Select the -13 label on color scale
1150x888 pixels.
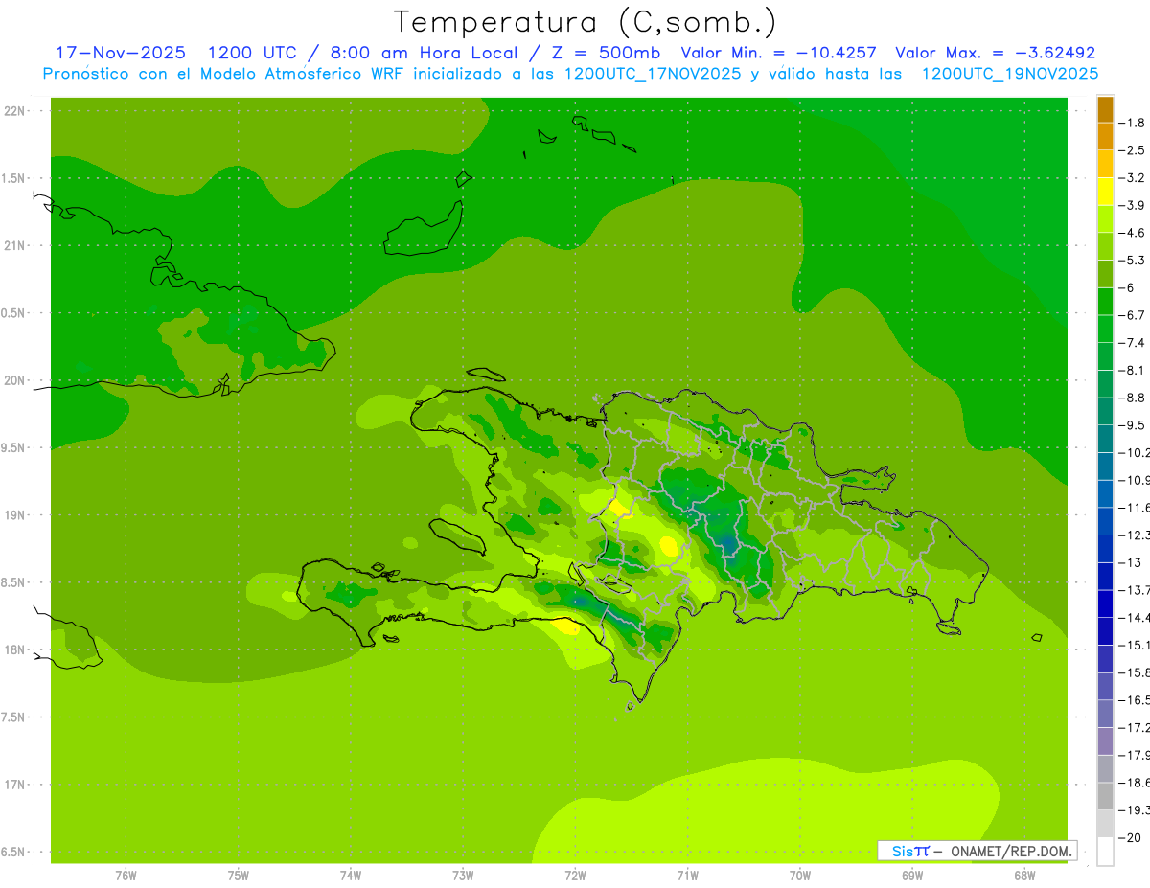click(1132, 562)
